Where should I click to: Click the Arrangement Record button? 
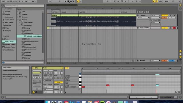point(71,1)
